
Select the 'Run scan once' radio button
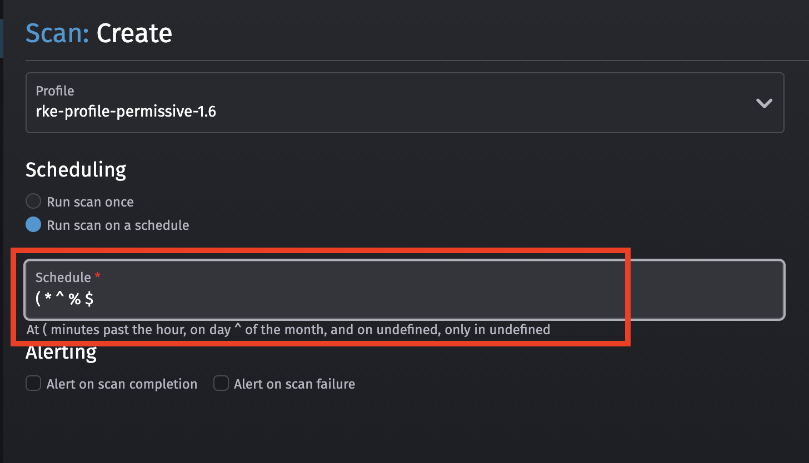coord(33,201)
